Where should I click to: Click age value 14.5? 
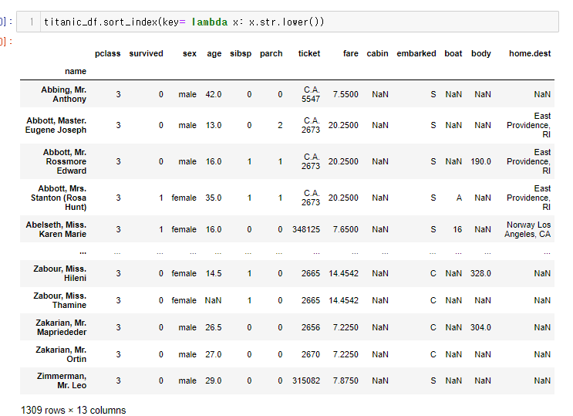pyautogui.click(x=214, y=273)
